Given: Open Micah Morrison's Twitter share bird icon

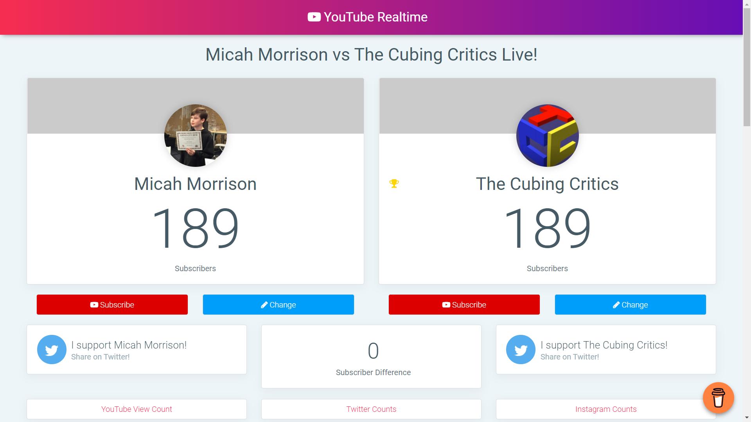Looking at the screenshot, I should pyautogui.click(x=52, y=350).
